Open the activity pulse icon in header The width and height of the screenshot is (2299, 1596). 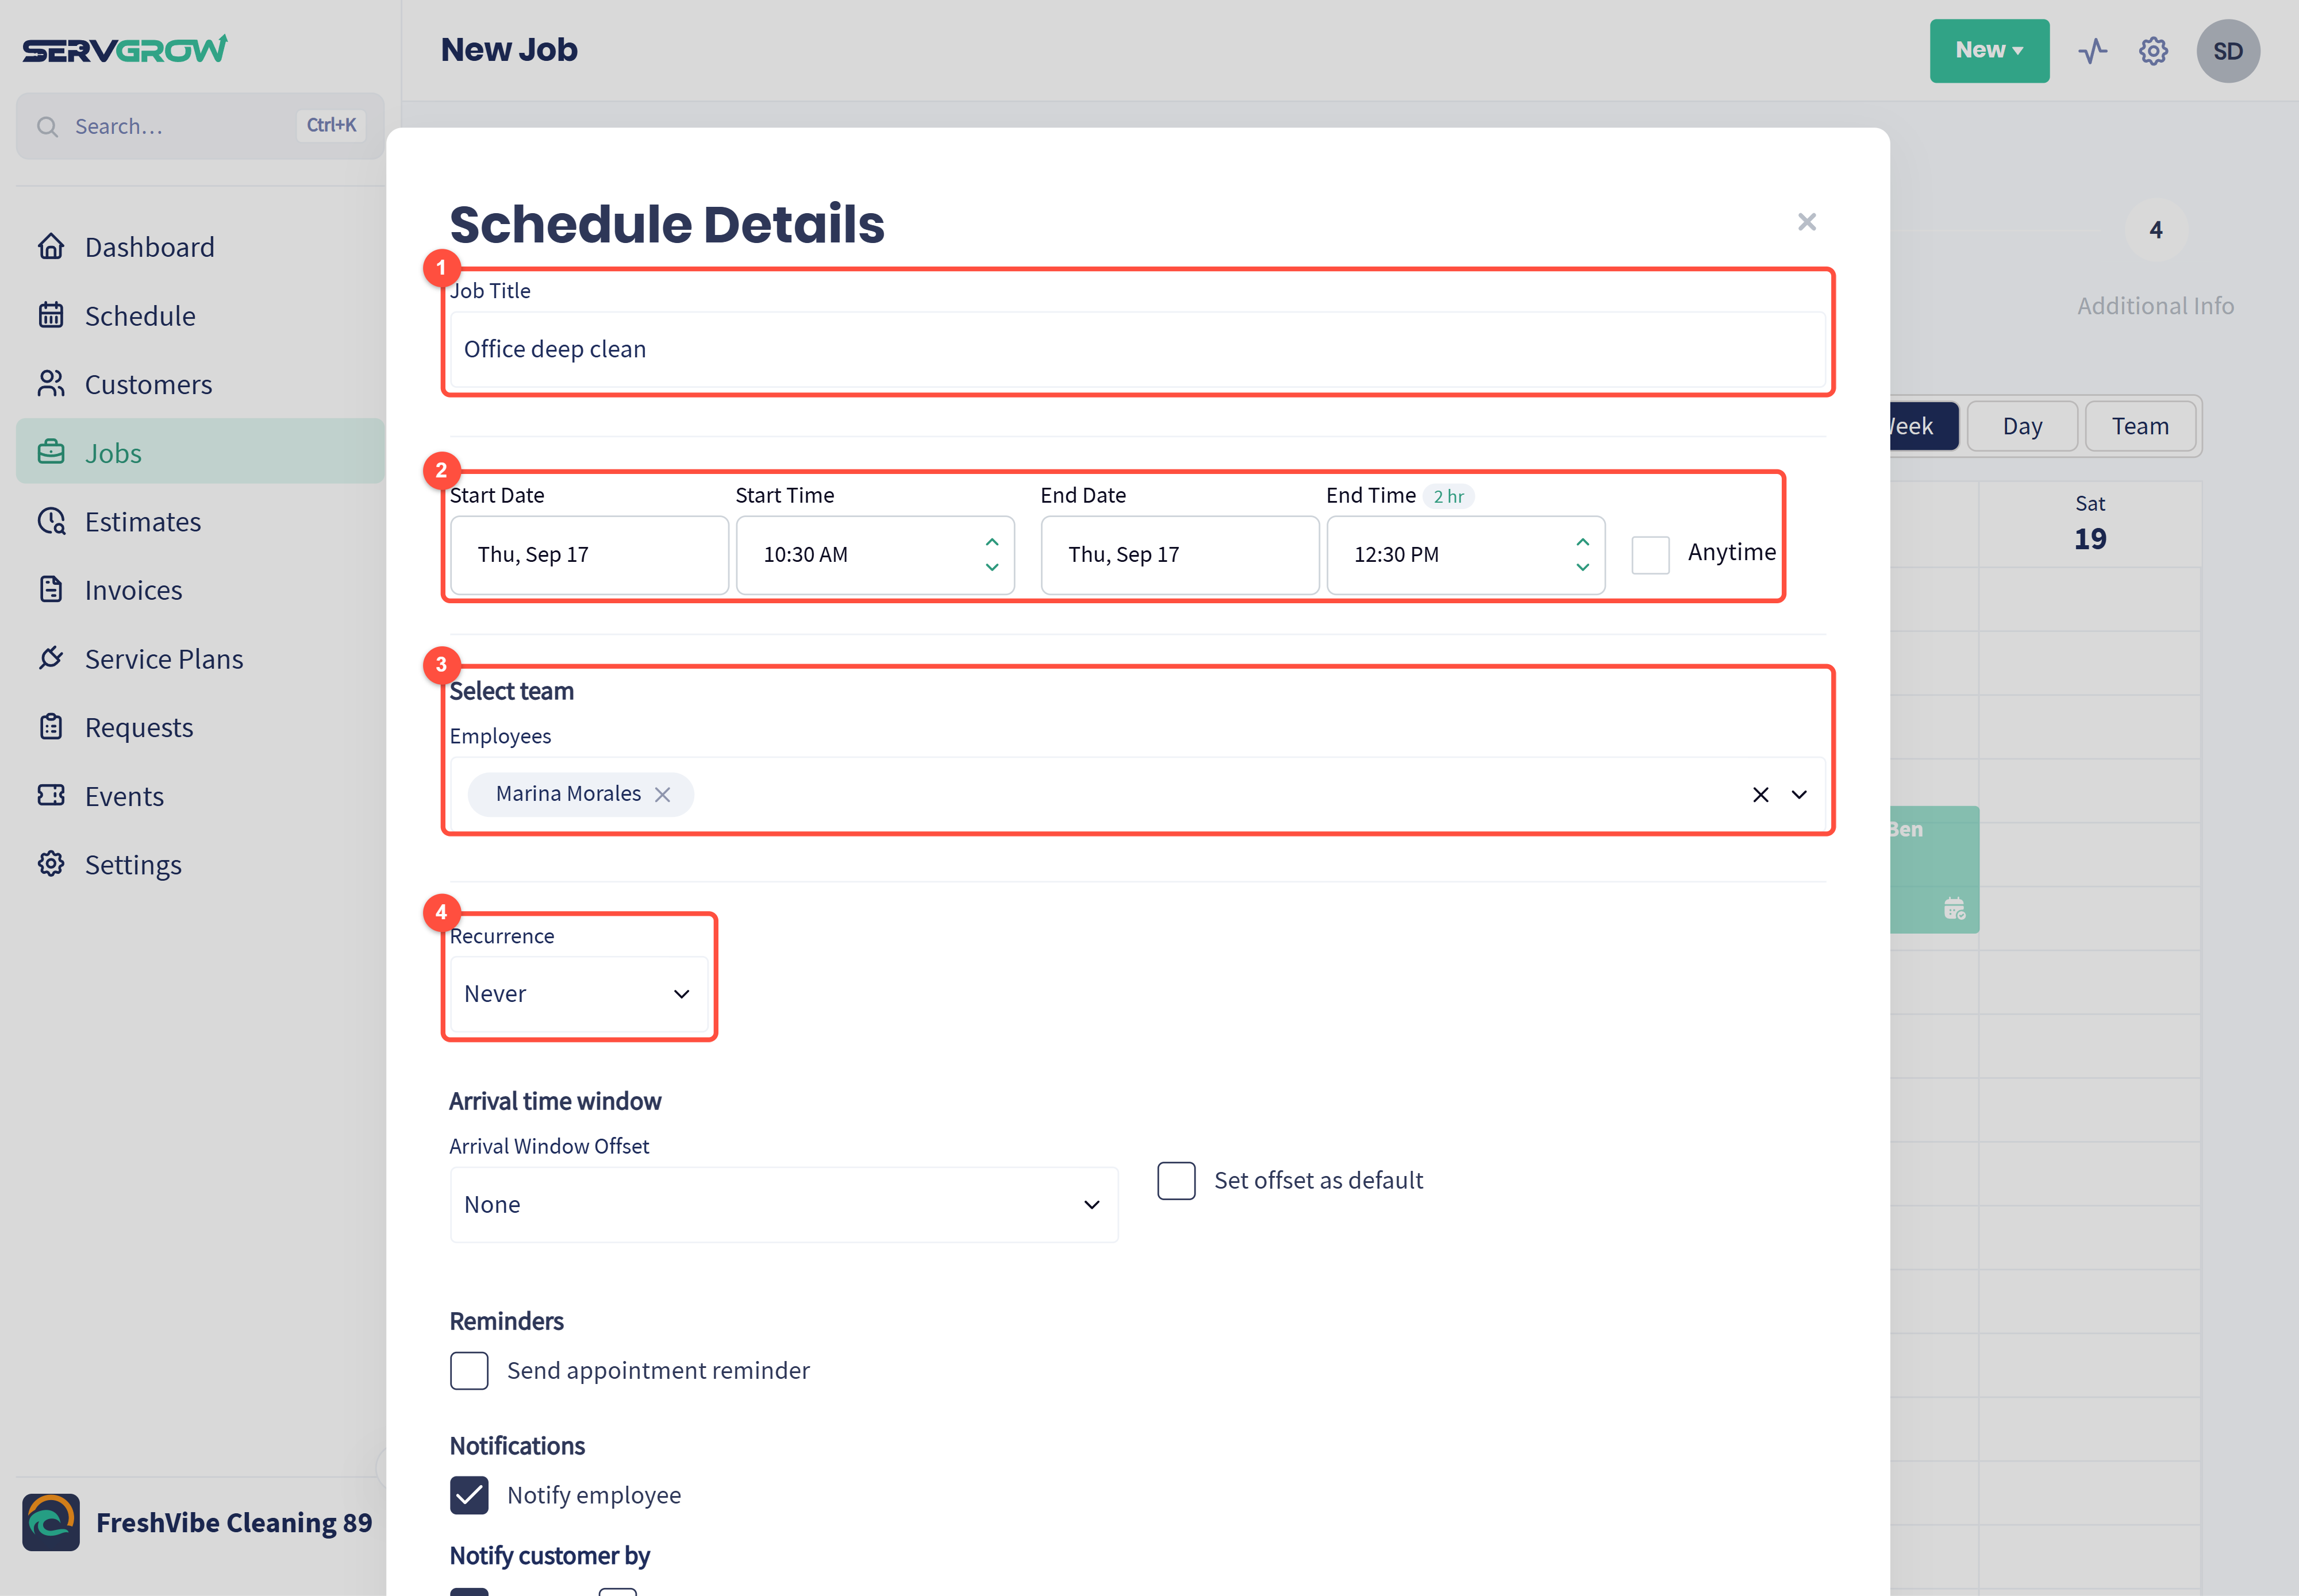coord(2092,51)
